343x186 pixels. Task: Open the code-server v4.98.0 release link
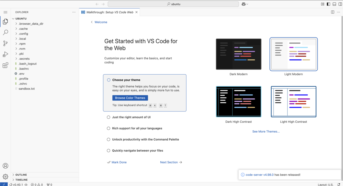pyautogui.click(x=260, y=175)
